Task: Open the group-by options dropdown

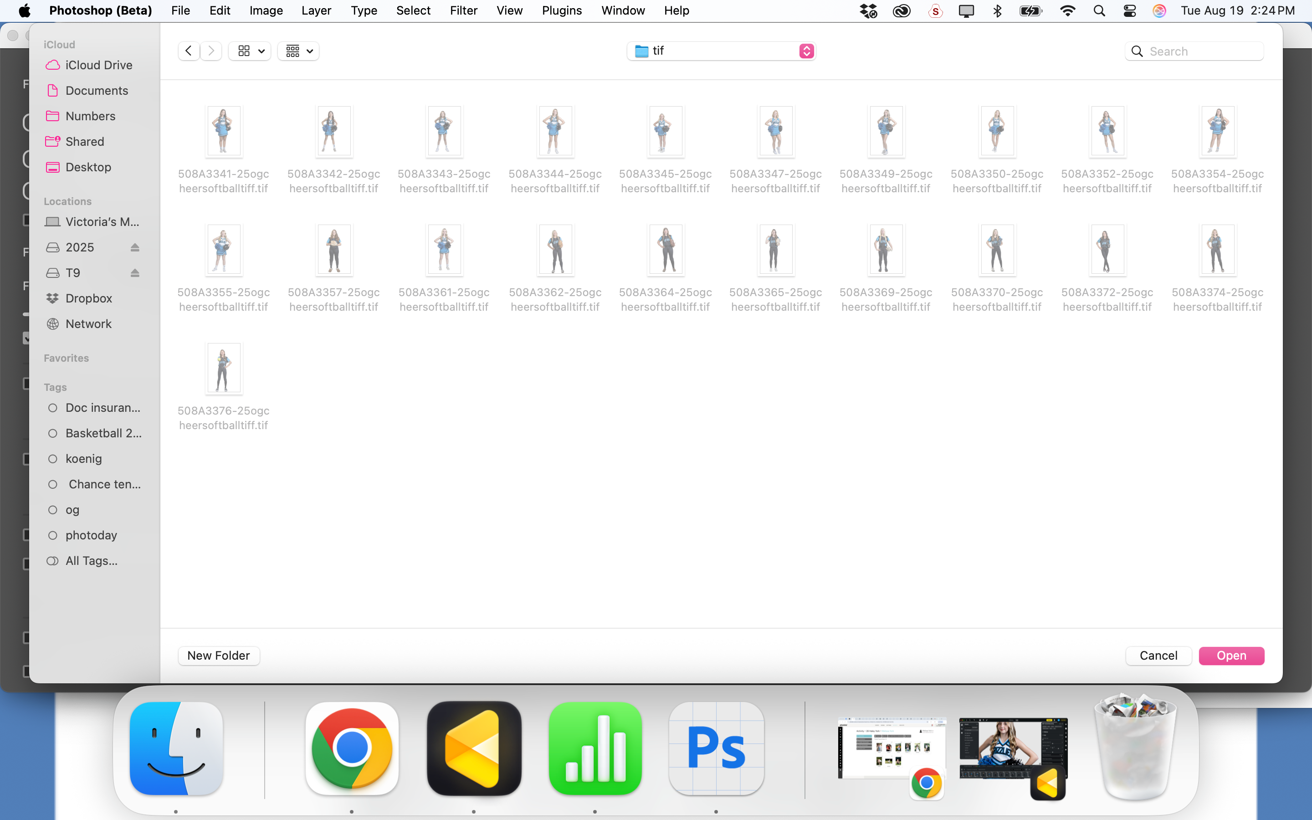Action: click(x=298, y=51)
